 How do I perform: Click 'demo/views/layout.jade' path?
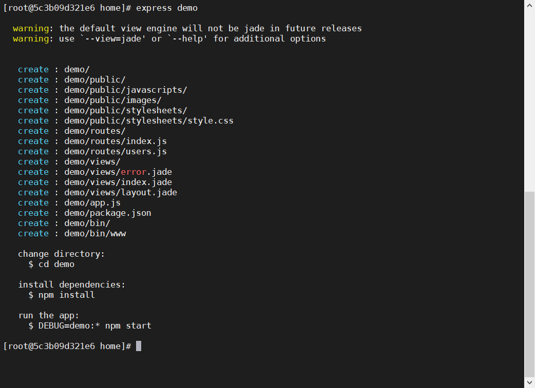coord(121,193)
